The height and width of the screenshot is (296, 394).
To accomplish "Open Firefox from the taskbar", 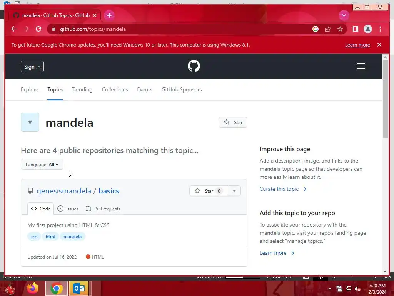I will point(33,288).
